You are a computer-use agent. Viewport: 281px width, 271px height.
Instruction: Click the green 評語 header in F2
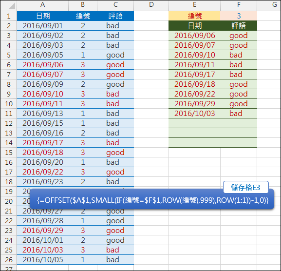coord(239,26)
